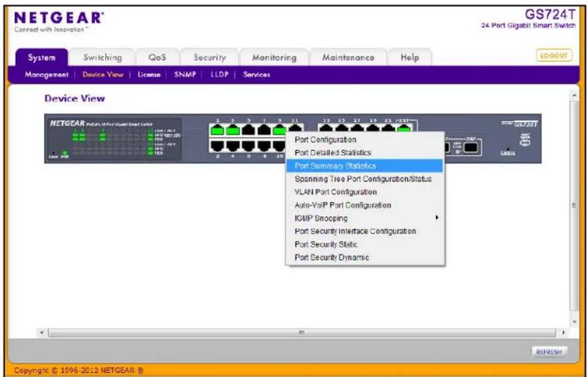Go to License submenu

[149, 74]
